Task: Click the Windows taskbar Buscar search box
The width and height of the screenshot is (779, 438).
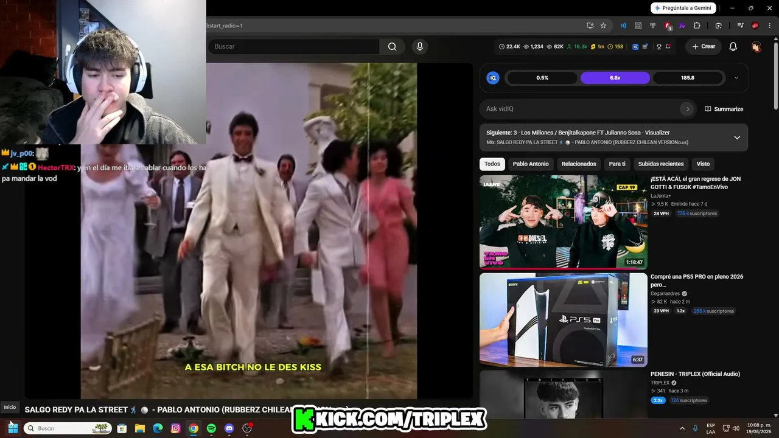Action: click(68, 428)
